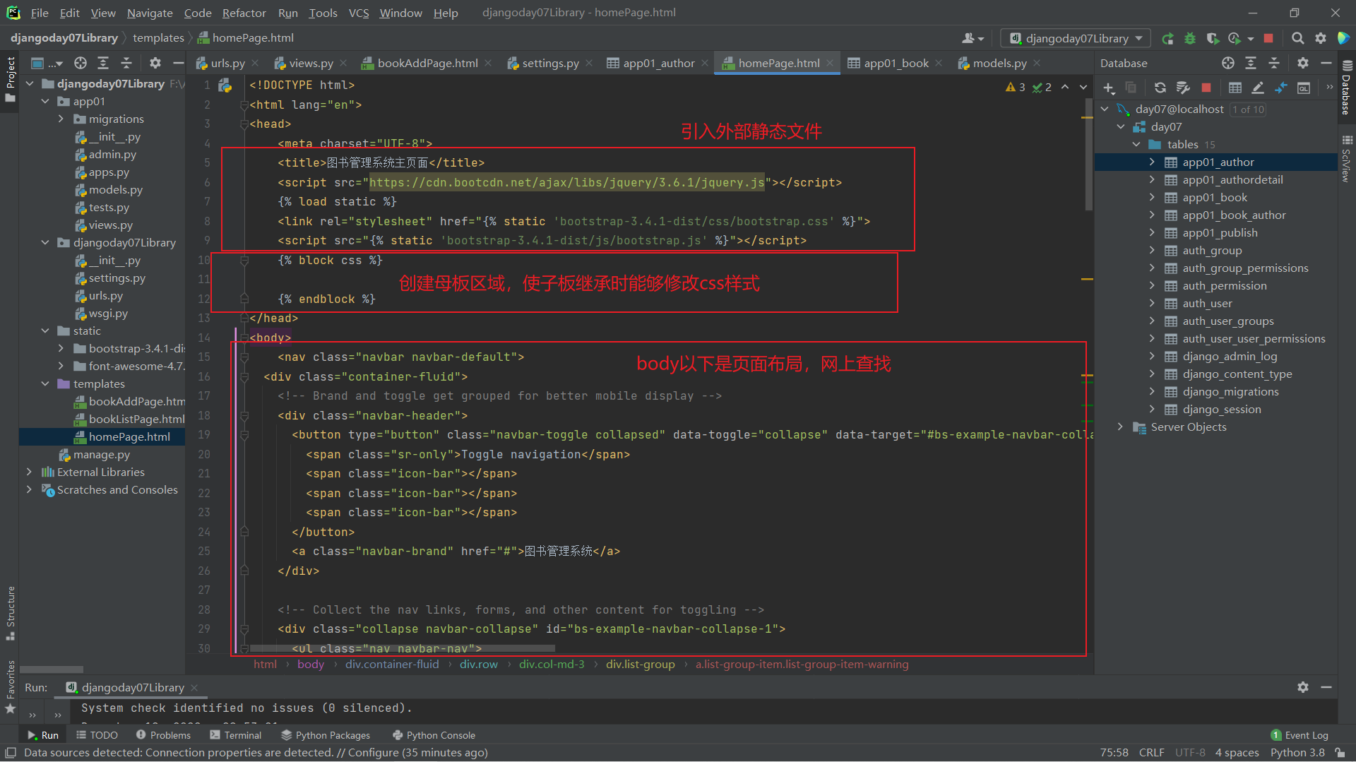Open Database panel options gear
Image resolution: width=1356 pixels, height=762 pixels.
[1303, 64]
